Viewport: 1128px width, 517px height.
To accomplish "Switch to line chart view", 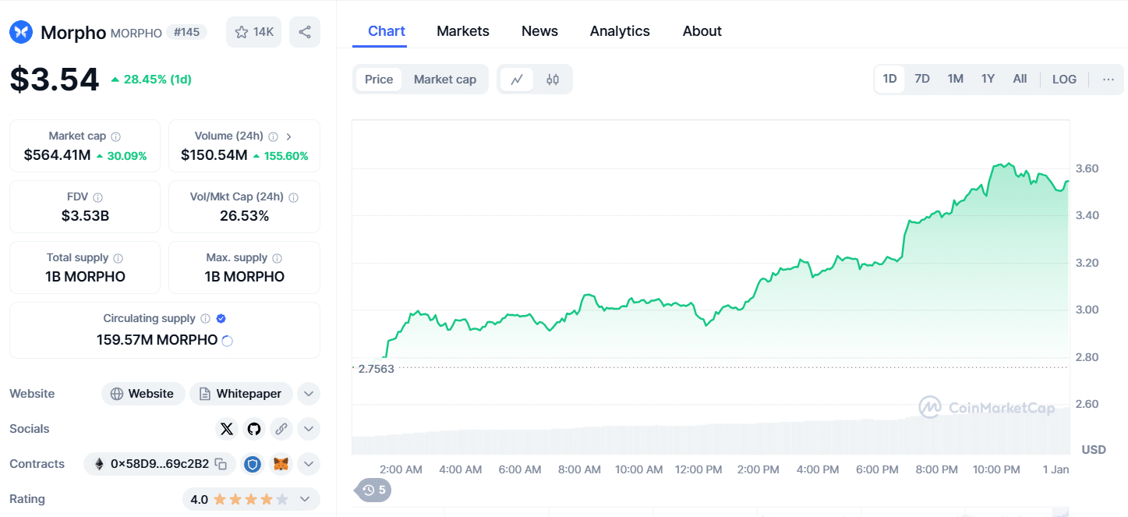I will [x=516, y=80].
